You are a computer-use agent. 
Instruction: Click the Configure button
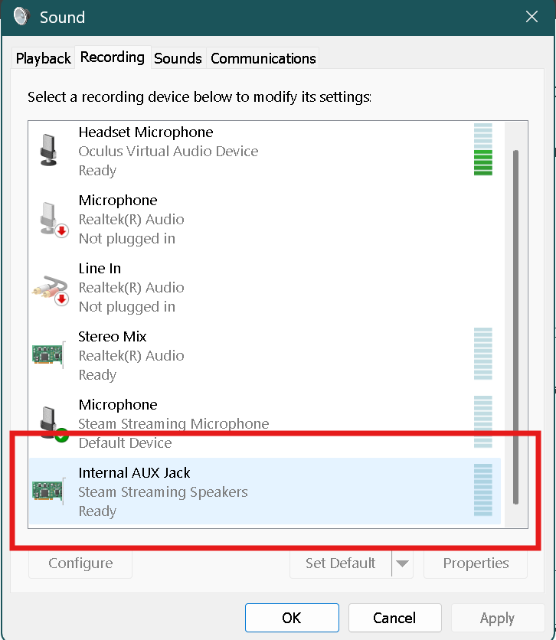click(80, 564)
